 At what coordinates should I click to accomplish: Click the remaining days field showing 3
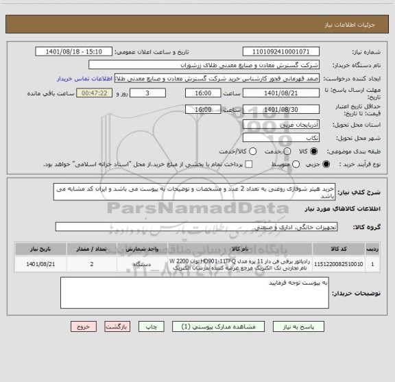click(x=147, y=93)
